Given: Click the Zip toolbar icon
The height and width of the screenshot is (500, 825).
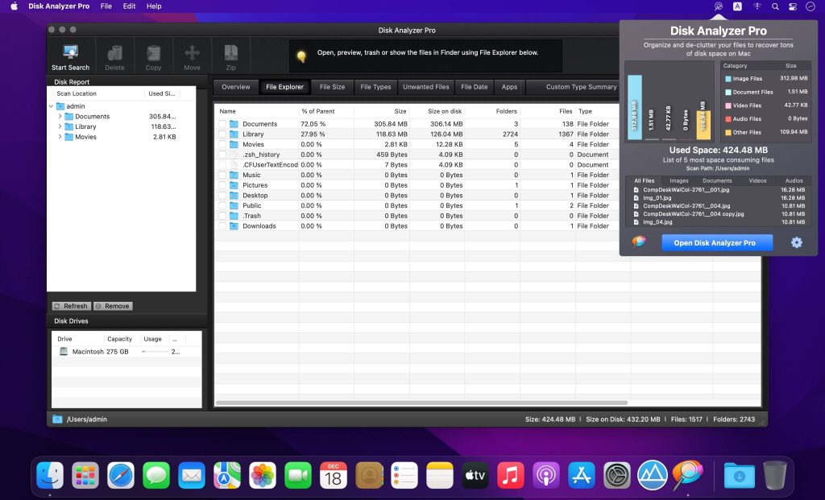Looking at the screenshot, I should pyautogui.click(x=230, y=51).
